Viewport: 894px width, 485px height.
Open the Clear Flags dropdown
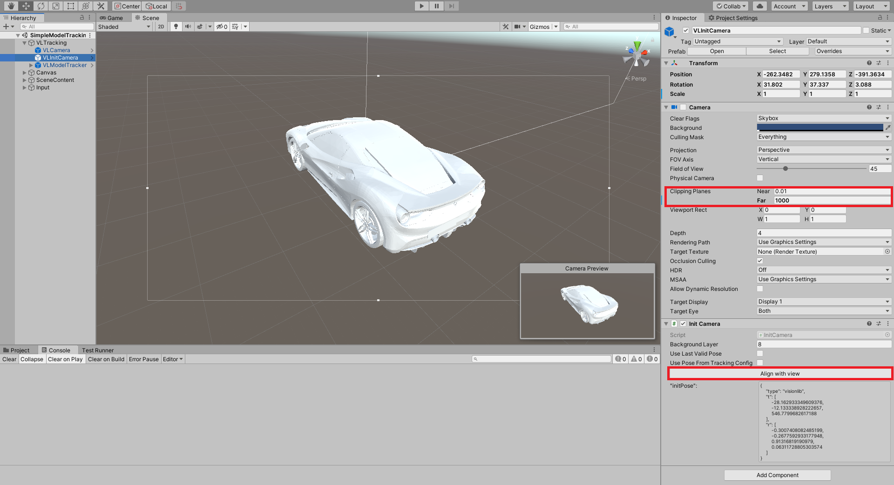click(x=823, y=118)
